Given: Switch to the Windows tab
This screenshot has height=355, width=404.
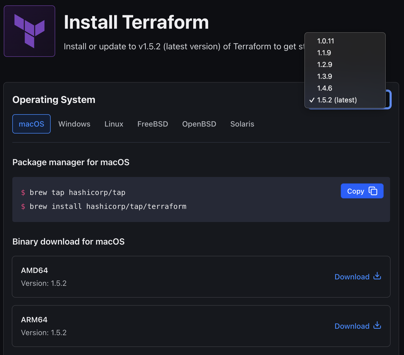Looking at the screenshot, I should tap(74, 124).
